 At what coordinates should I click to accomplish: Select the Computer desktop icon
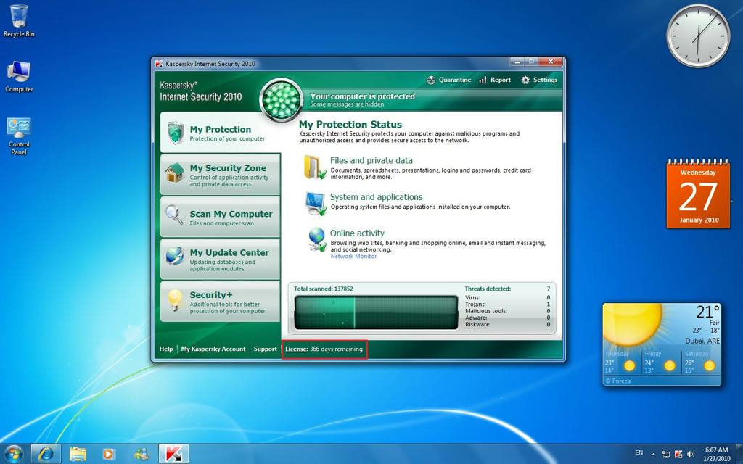point(19,76)
